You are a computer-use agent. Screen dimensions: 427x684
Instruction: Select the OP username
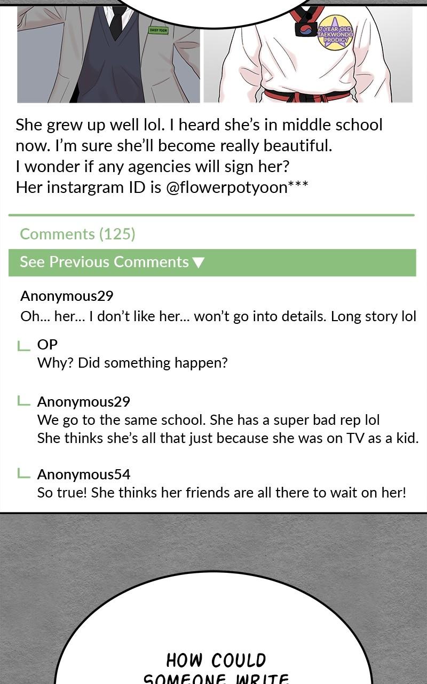(x=47, y=345)
